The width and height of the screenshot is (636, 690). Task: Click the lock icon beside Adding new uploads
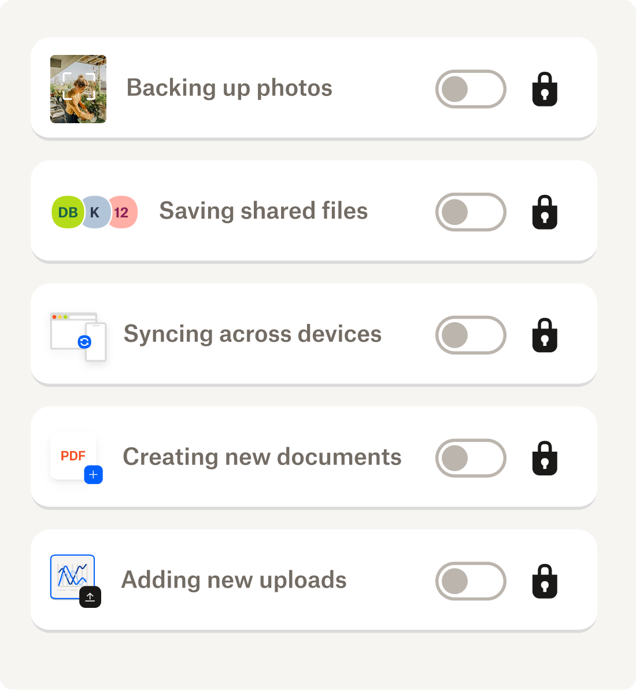click(544, 581)
